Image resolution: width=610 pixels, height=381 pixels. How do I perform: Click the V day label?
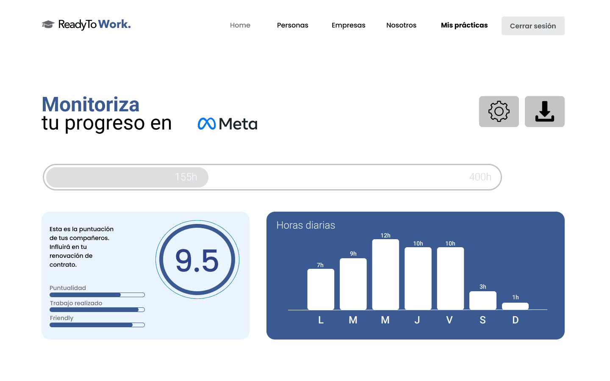tap(449, 320)
